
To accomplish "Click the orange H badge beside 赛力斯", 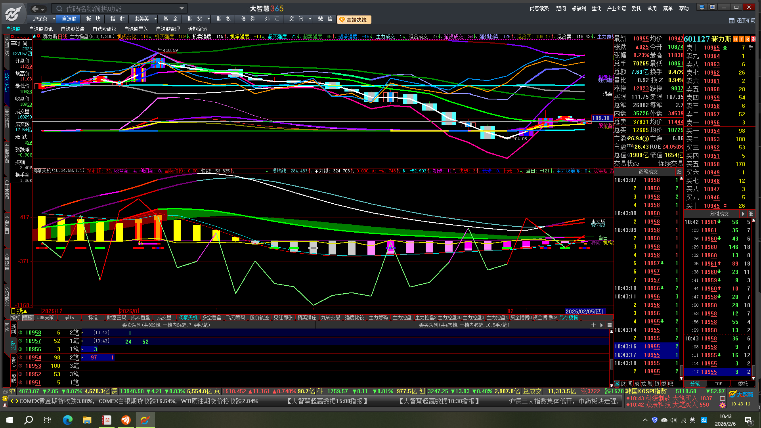I will point(736,39).
